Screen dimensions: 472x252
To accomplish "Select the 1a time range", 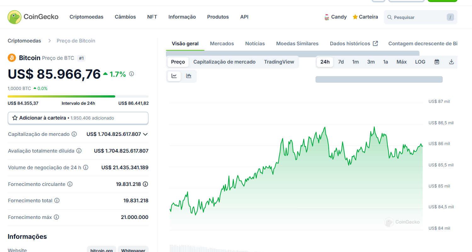I will click(385, 62).
